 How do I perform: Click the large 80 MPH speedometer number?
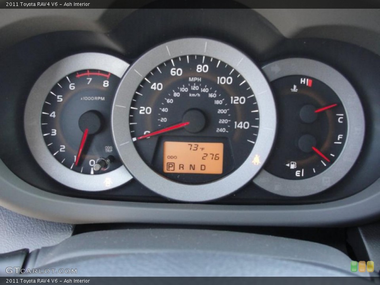(x=202, y=68)
